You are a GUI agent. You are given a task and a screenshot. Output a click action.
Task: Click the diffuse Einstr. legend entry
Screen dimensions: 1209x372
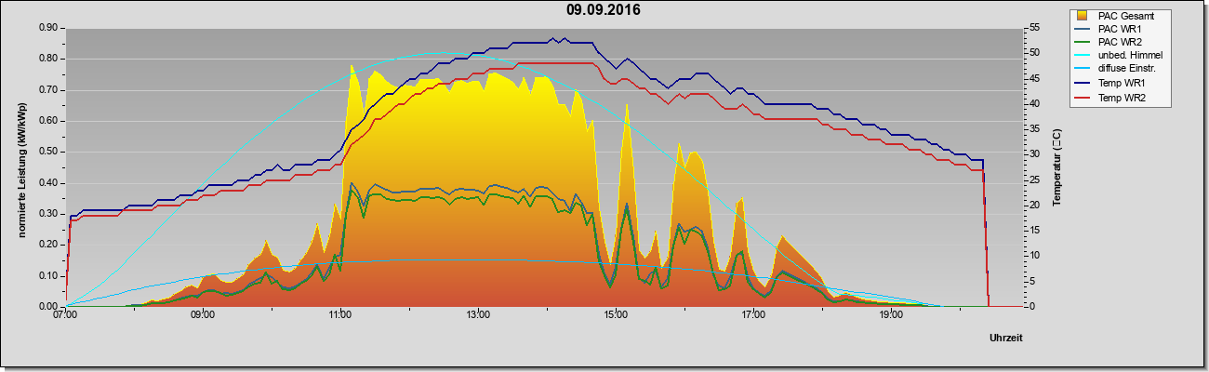[x=1118, y=69]
